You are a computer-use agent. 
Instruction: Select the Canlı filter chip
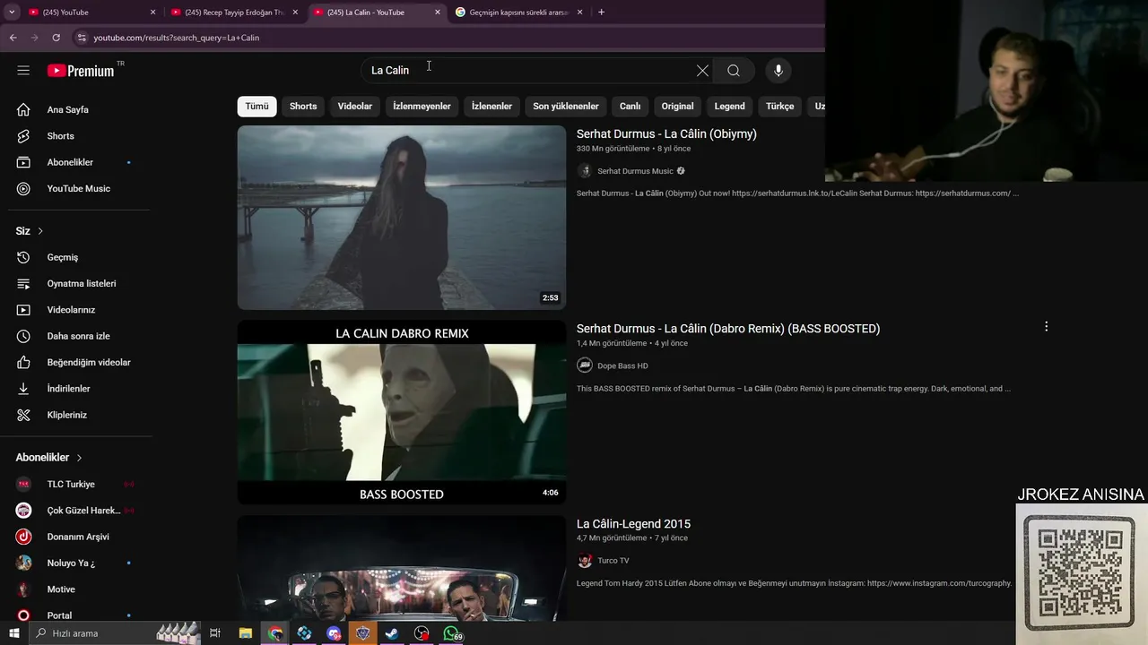click(630, 106)
